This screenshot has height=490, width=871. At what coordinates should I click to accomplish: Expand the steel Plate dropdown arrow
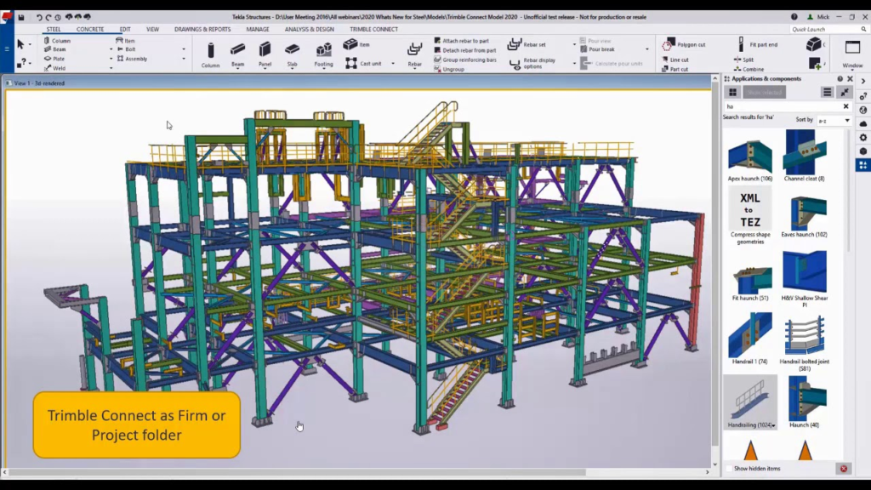click(x=111, y=59)
